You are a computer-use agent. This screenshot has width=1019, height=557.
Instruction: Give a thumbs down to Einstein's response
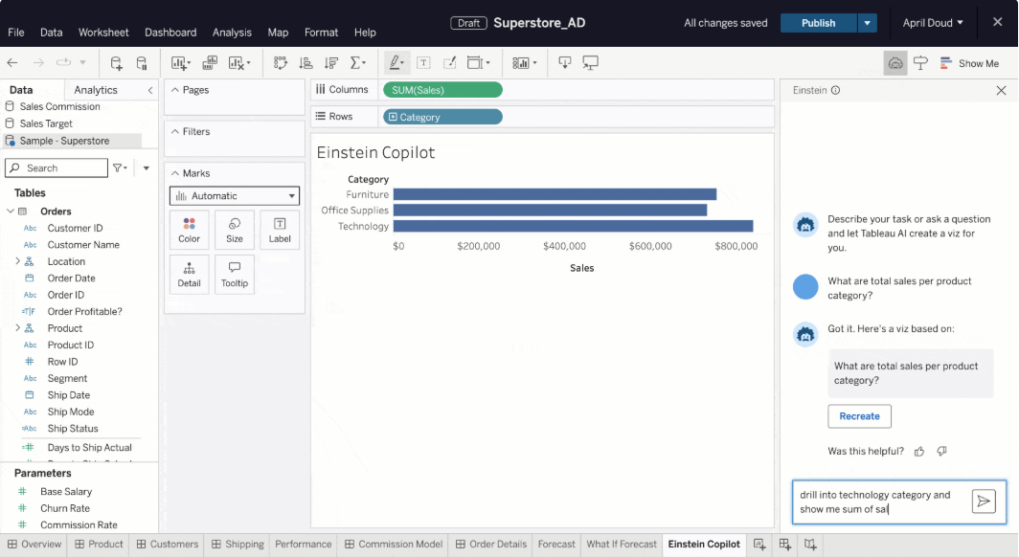[941, 451]
